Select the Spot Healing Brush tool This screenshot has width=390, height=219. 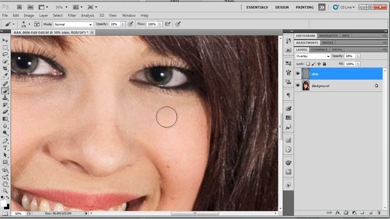point(5,84)
